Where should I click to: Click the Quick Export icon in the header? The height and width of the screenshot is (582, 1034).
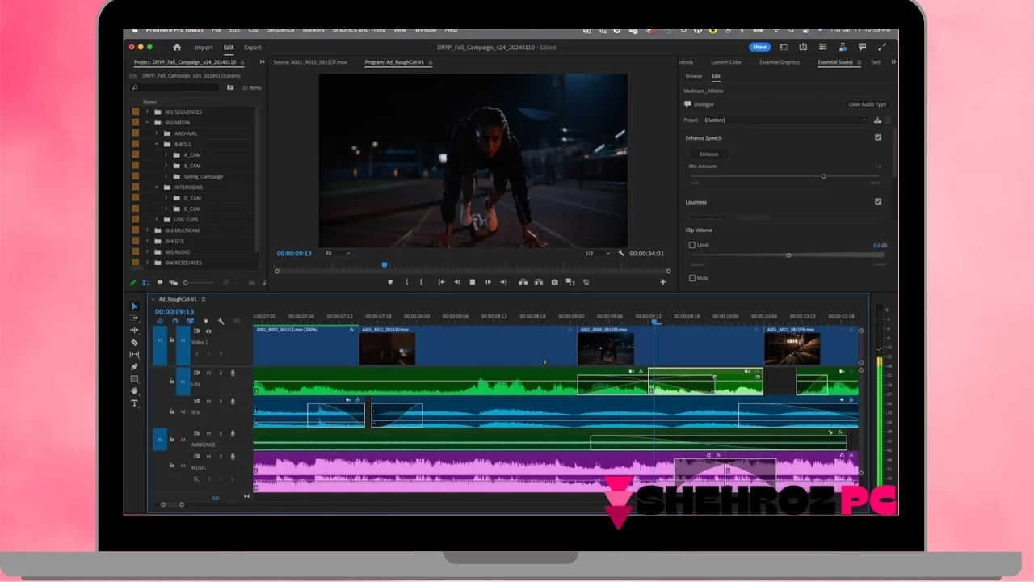(x=803, y=47)
